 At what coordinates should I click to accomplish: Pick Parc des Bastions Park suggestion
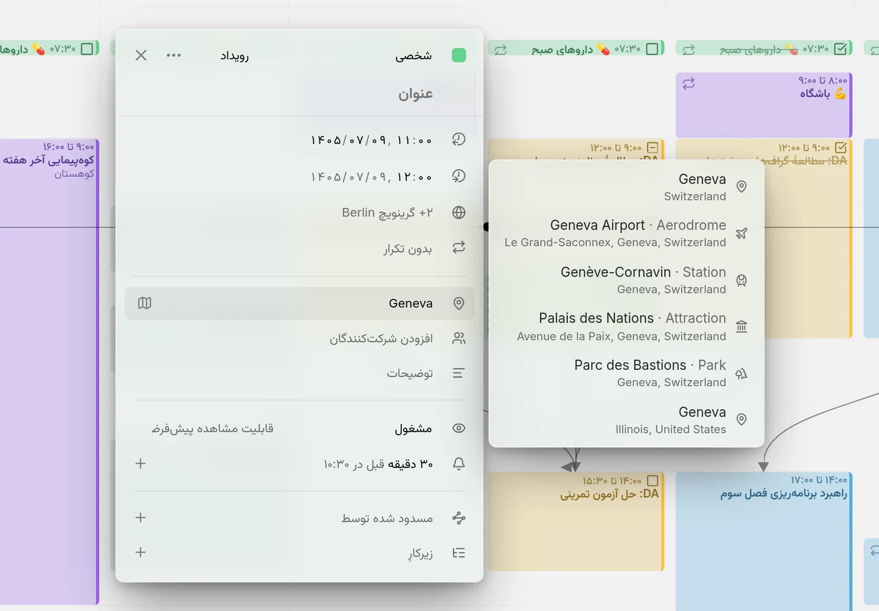click(626, 373)
